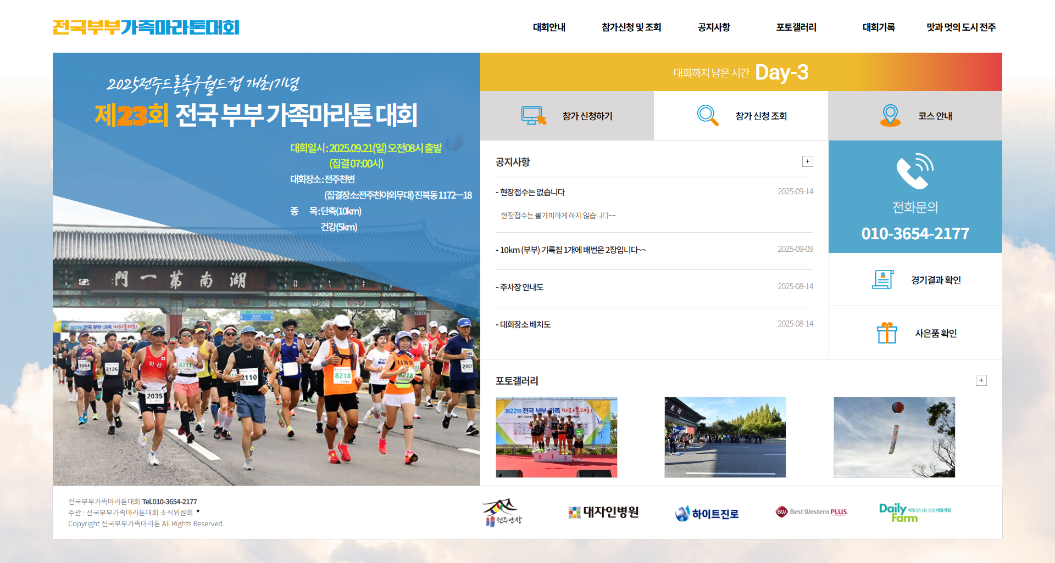Click the computer monitor registration icon
Viewport: 1055px width, 563px height.
pos(533,116)
